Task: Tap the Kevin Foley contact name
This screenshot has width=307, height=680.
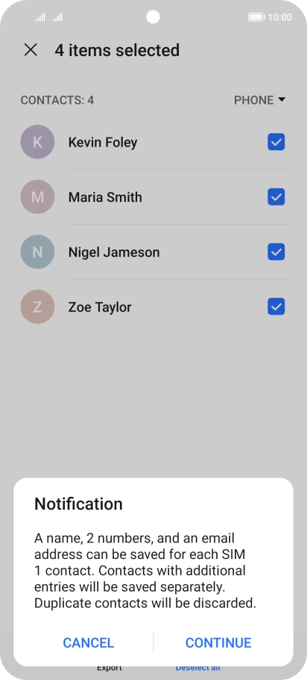Action: click(103, 142)
